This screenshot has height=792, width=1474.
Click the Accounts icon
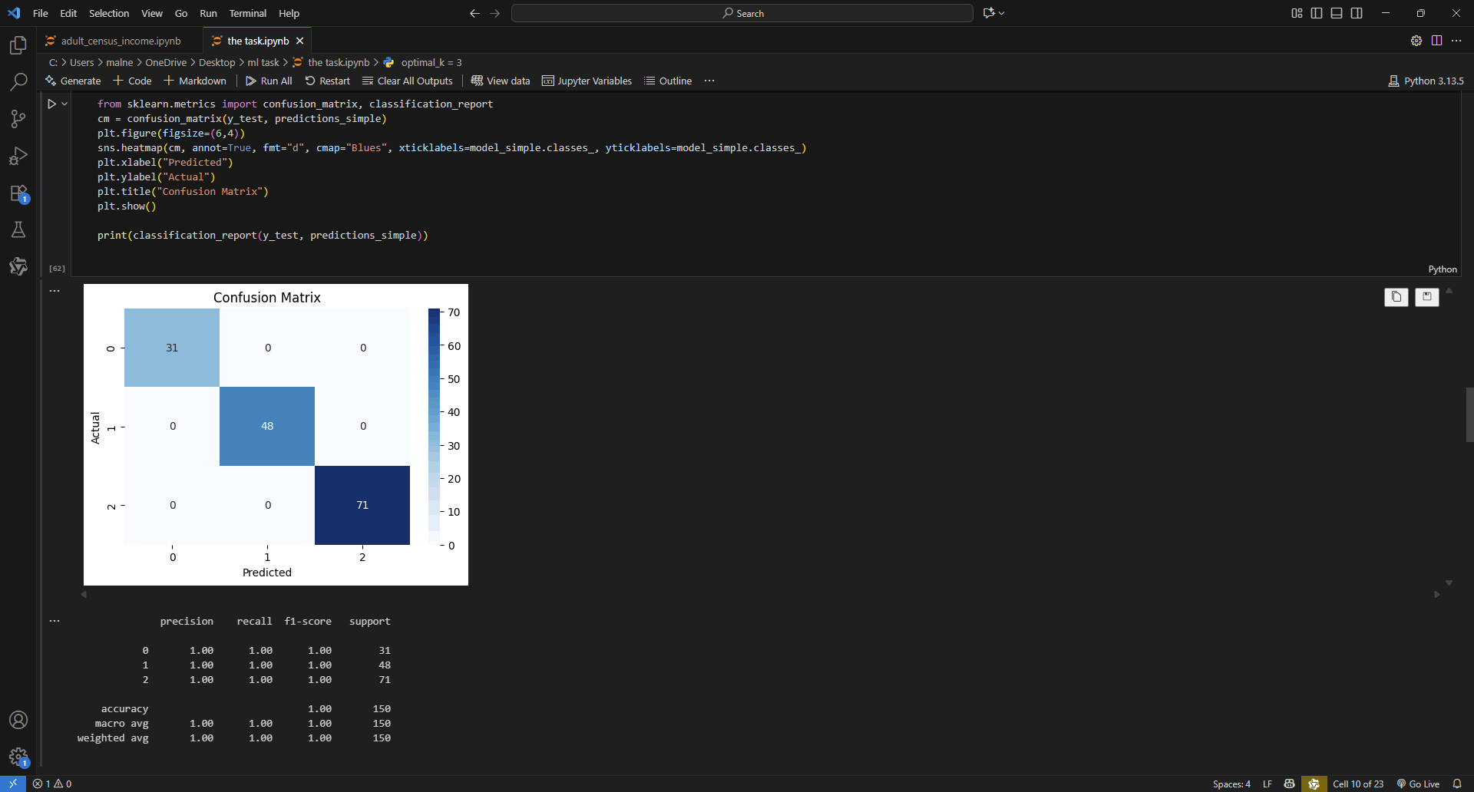pos(18,720)
